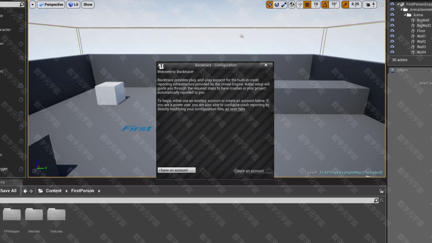
Task: Open the Lit view mode menu
Action: [73, 4]
